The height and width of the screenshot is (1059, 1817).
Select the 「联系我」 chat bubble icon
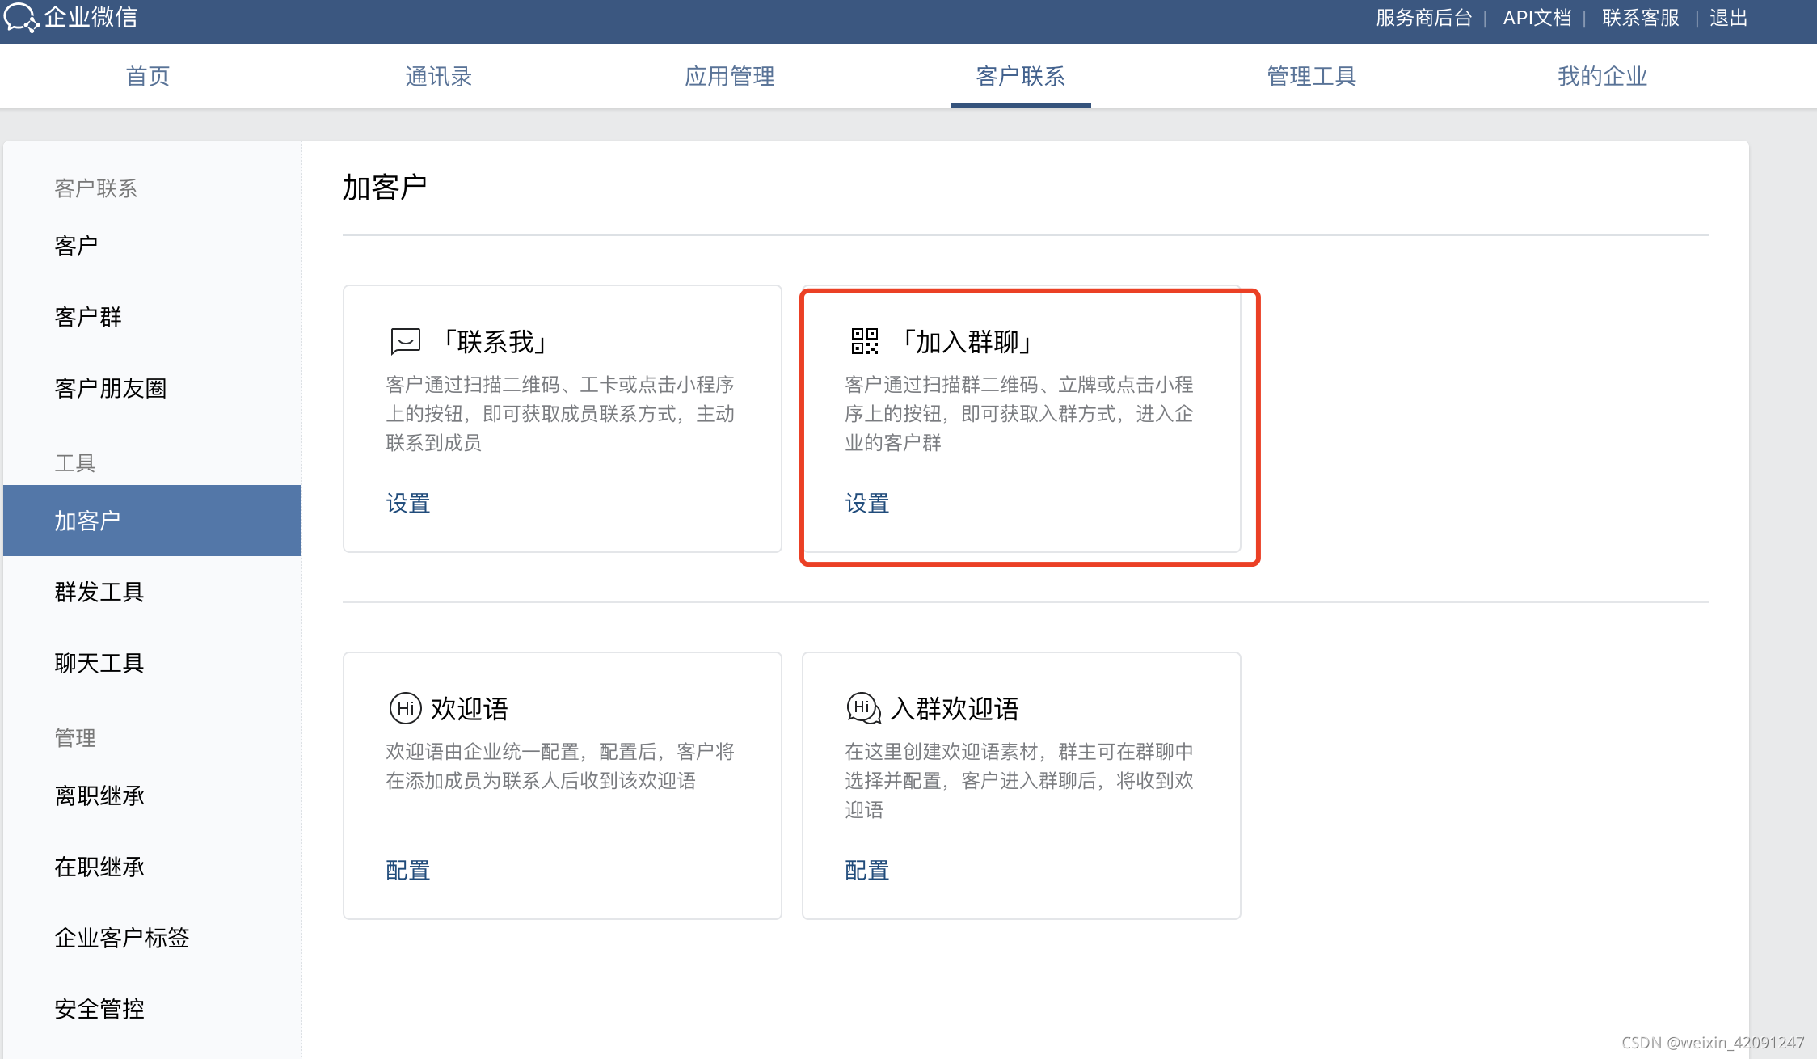pyautogui.click(x=405, y=341)
